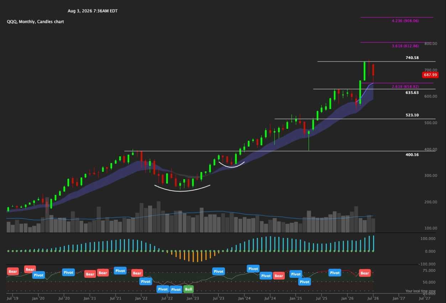Click the Jan '23 time axis label
This screenshot has width=446, height=303.
coord(193,299)
